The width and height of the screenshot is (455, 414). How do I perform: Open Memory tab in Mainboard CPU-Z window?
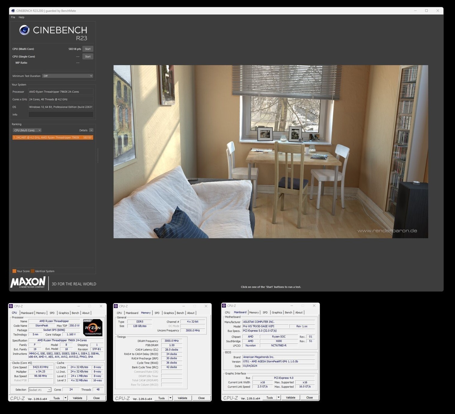click(254, 312)
